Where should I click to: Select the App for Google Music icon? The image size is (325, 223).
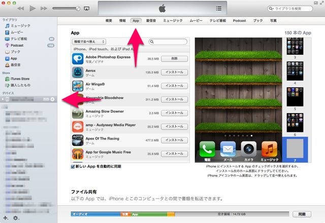tap(78, 154)
